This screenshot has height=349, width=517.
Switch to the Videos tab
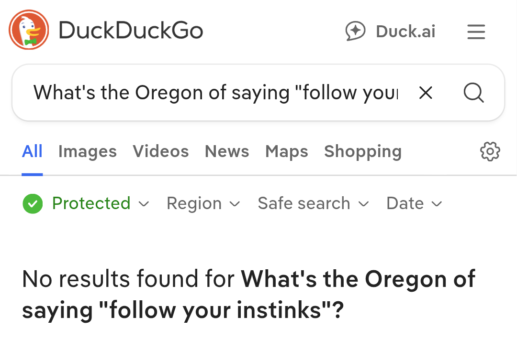tap(161, 152)
